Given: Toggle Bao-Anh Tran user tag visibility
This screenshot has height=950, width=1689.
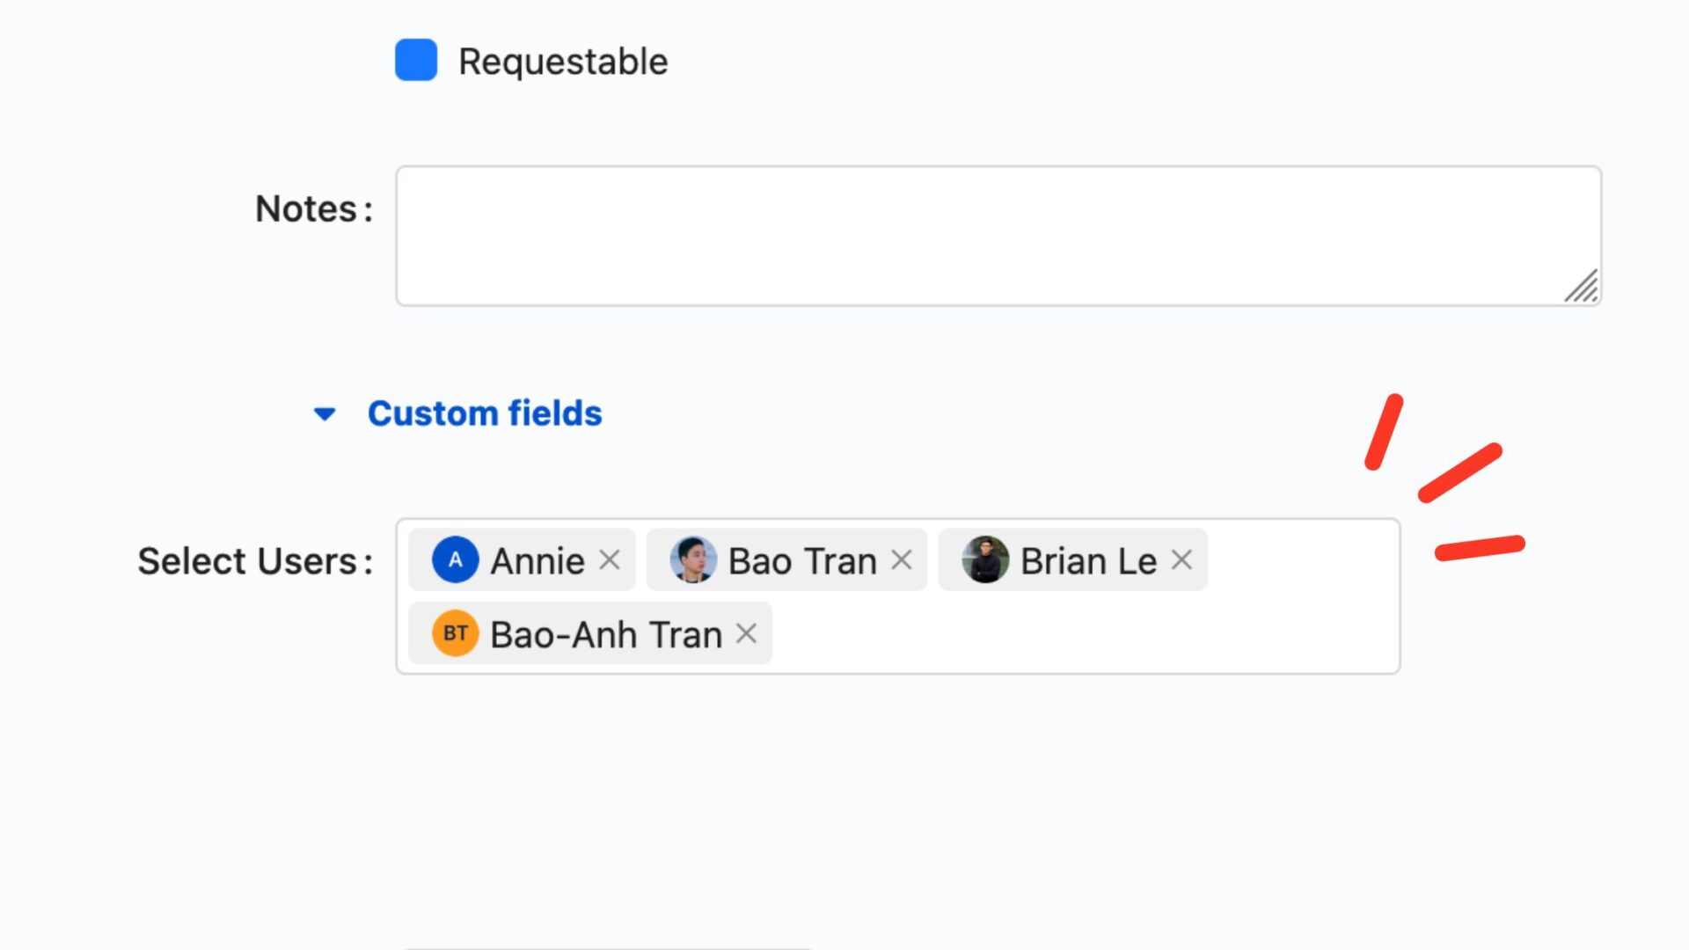Looking at the screenshot, I should (x=747, y=633).
